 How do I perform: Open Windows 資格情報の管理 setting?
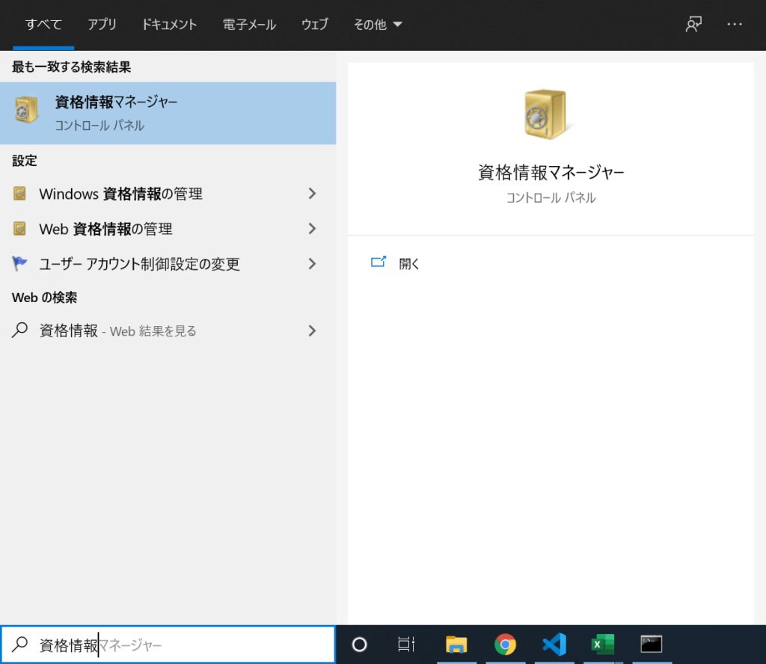pyautogui.click(x=151, y=194)
